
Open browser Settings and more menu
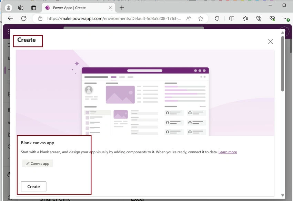point(286,18)
